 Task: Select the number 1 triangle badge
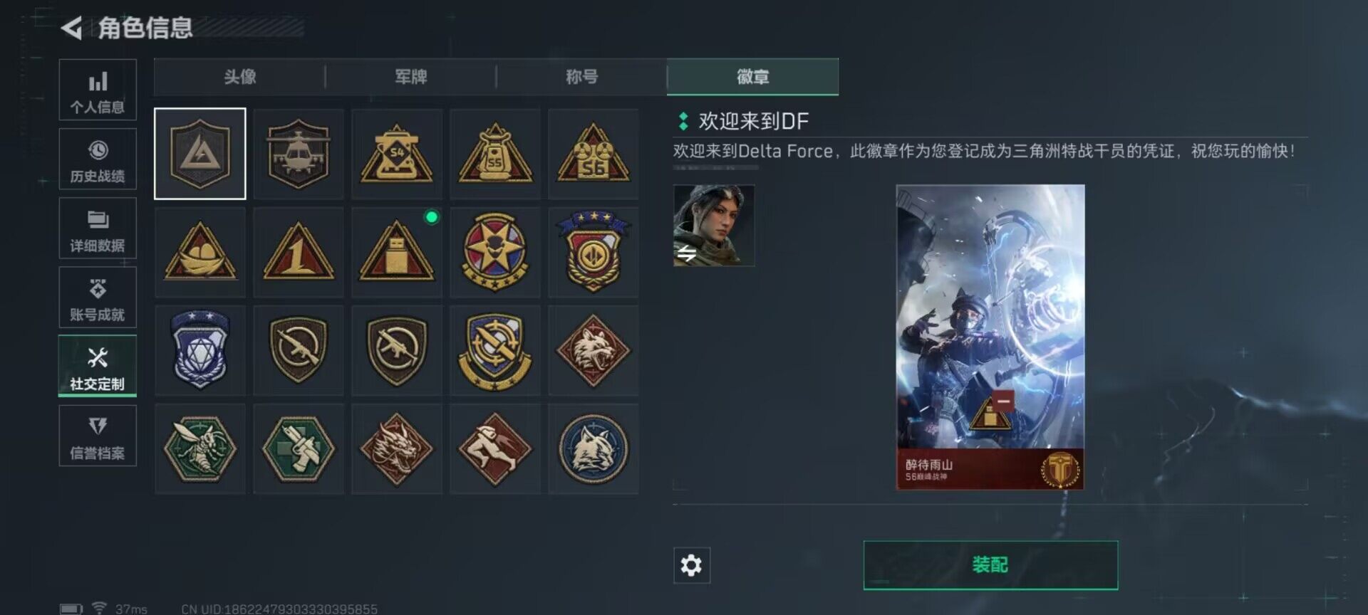coord(299,252)
